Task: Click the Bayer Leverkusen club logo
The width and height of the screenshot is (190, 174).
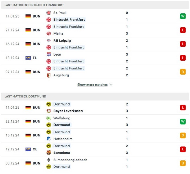Action: [49, 111]
